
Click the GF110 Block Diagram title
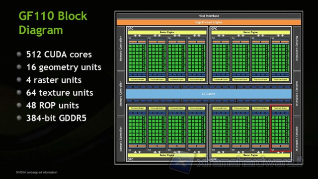click(x=53, y=23)
